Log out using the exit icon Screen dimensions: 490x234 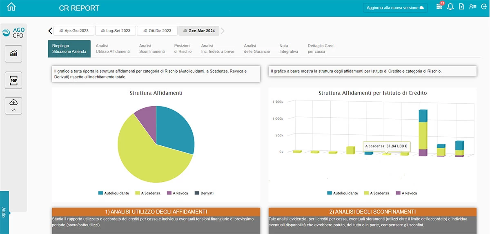click(484, 7)
